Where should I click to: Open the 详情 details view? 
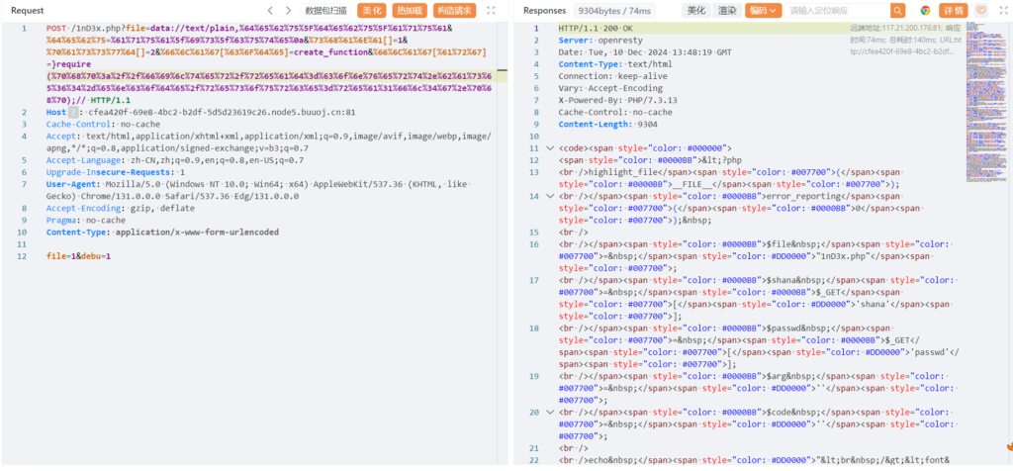952,10
